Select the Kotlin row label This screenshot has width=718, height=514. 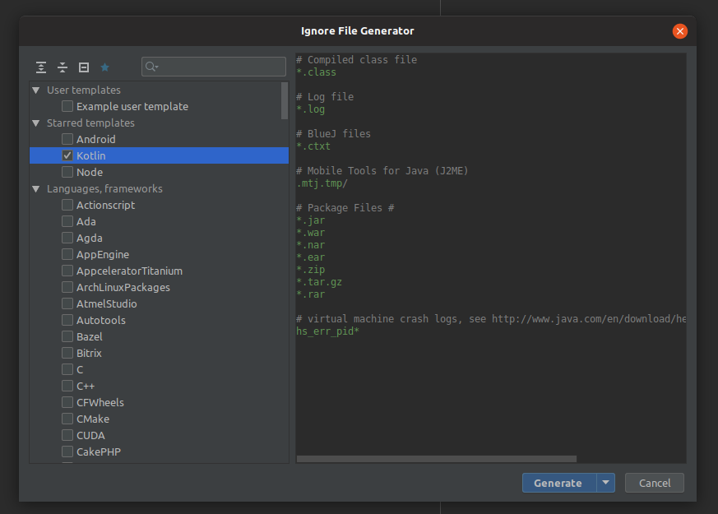click(x=90, y=155)
